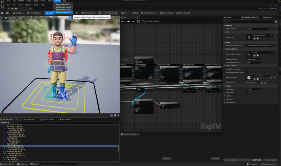Viewport: 281px width, 166px height.
Task: Toggle the Shared Profile checkbox
Action: [247, 92]
